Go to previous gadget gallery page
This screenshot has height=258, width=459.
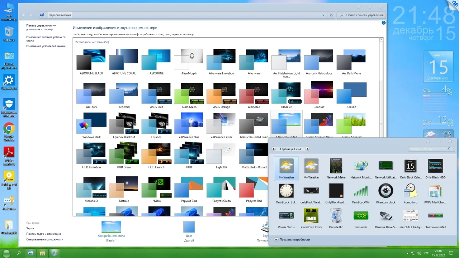[x=274, y=149]
